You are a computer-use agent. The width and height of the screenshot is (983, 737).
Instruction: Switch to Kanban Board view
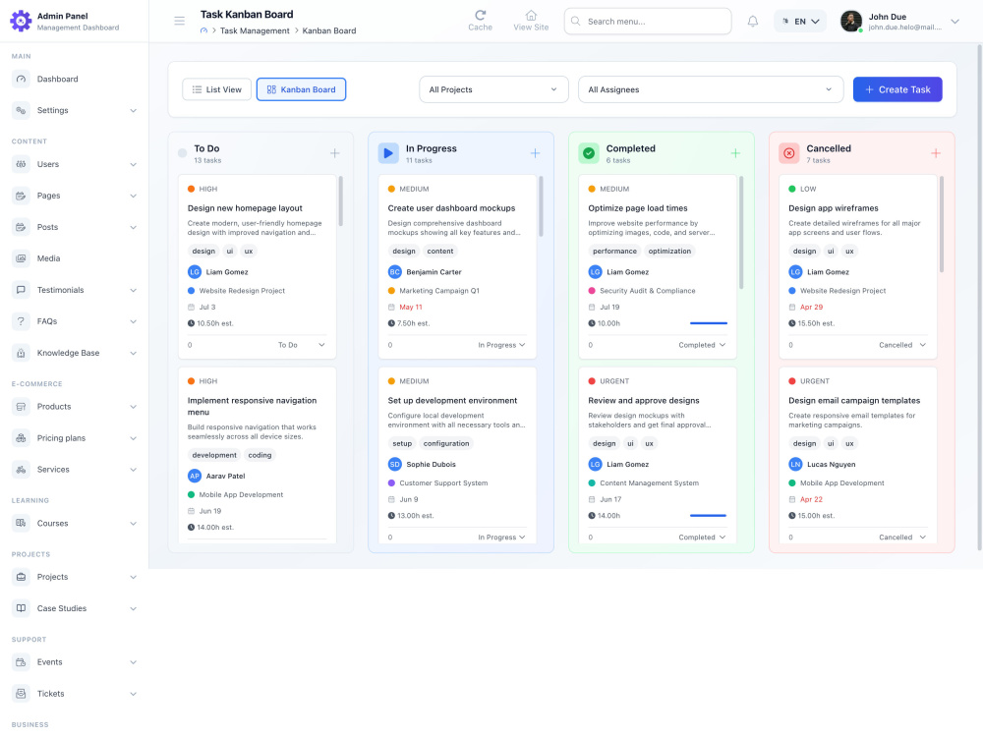pyautogui.click(x=301, y=89)
